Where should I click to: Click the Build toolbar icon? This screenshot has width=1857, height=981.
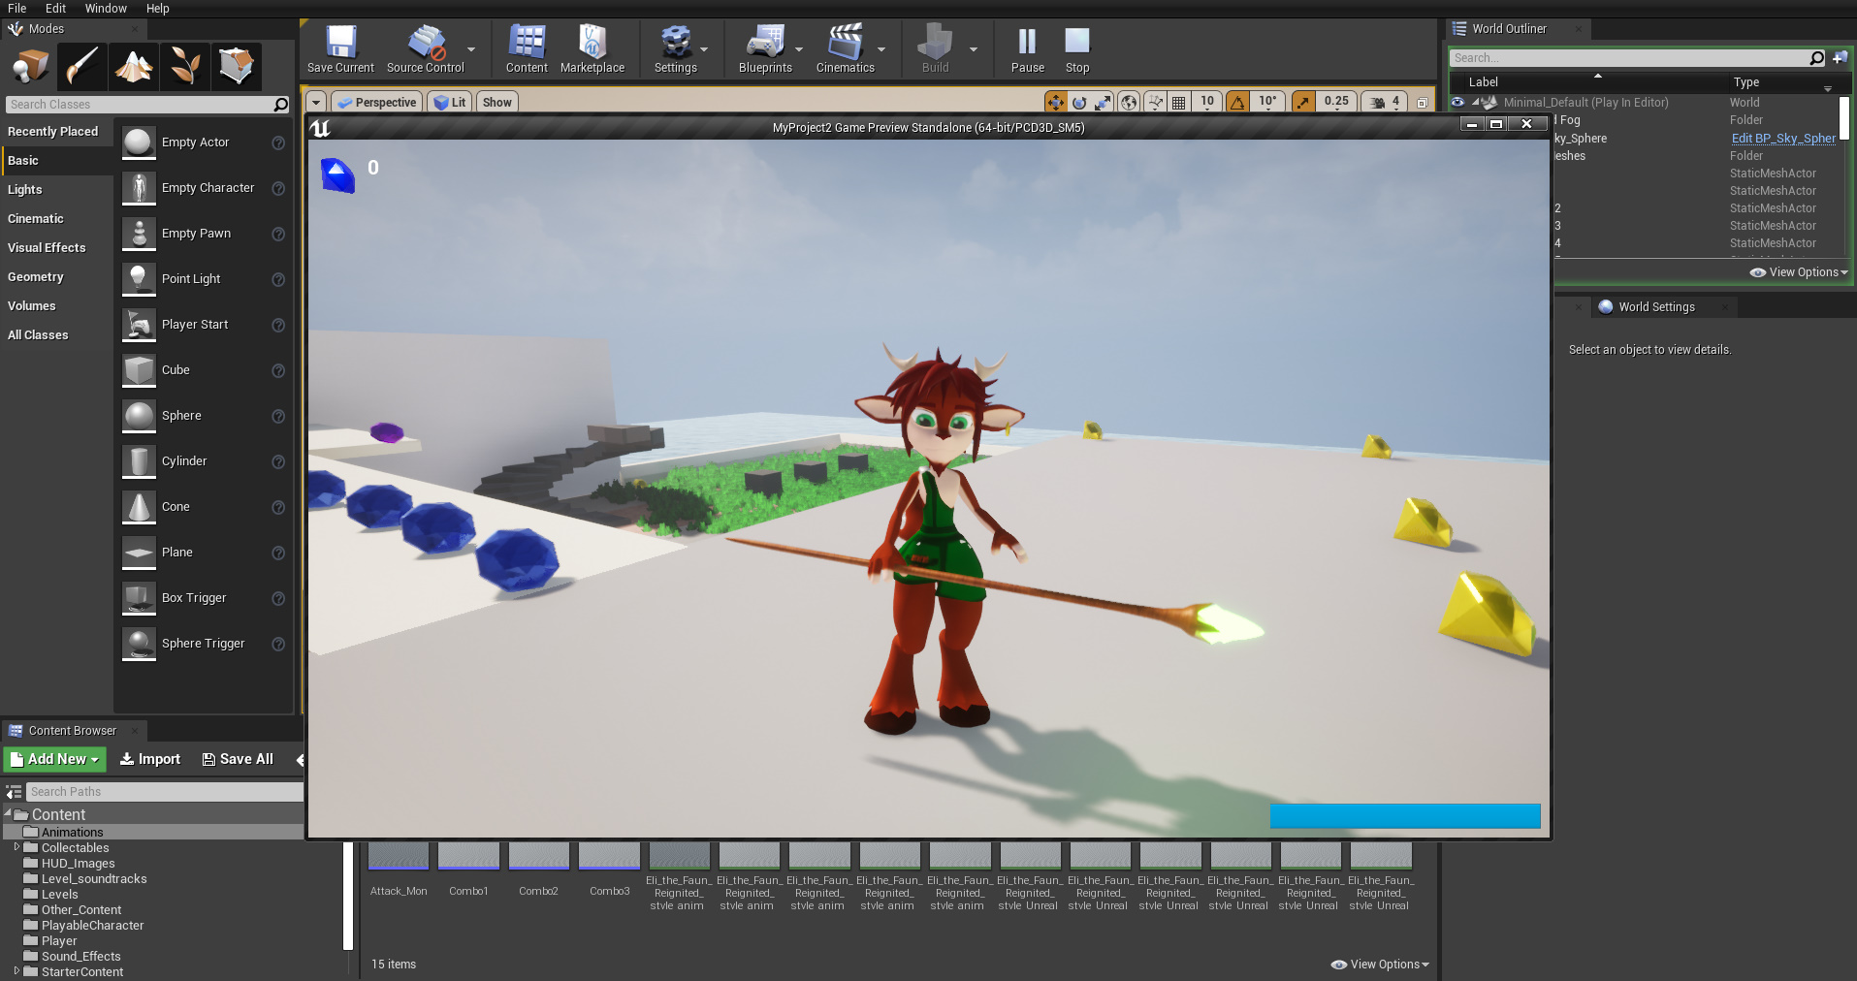936,43
